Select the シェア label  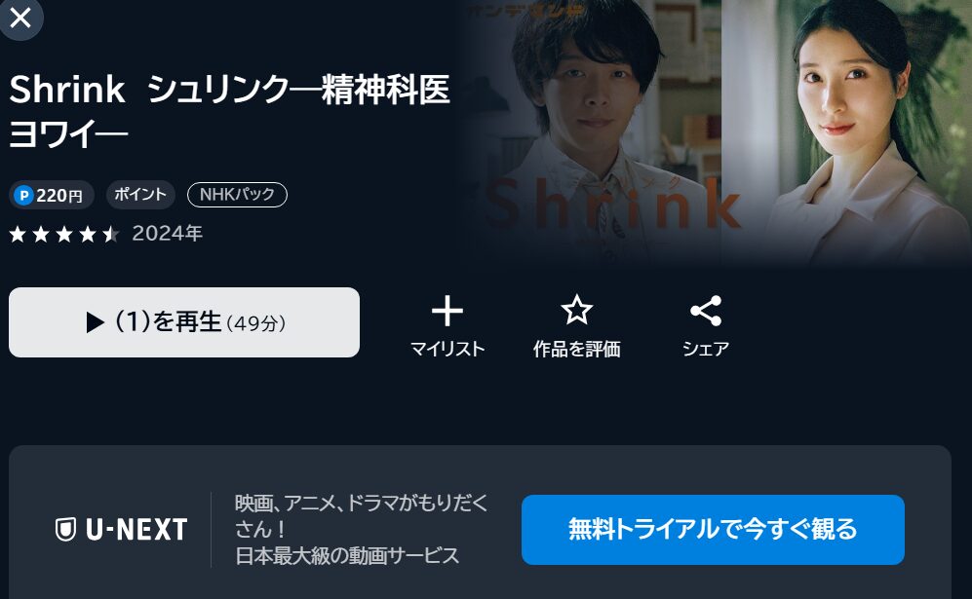click(x=706, y=349)
